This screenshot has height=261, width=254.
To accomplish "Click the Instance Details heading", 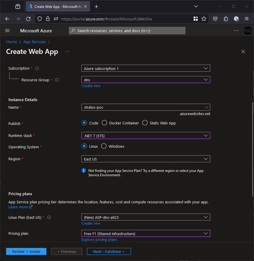I will (x=23, y=100).
